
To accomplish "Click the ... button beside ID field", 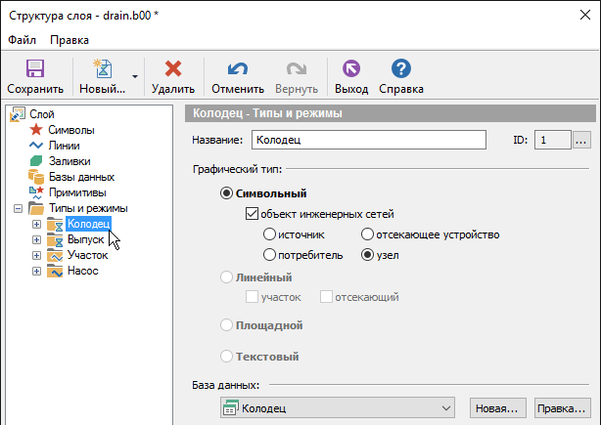I will tap(581, 140).
